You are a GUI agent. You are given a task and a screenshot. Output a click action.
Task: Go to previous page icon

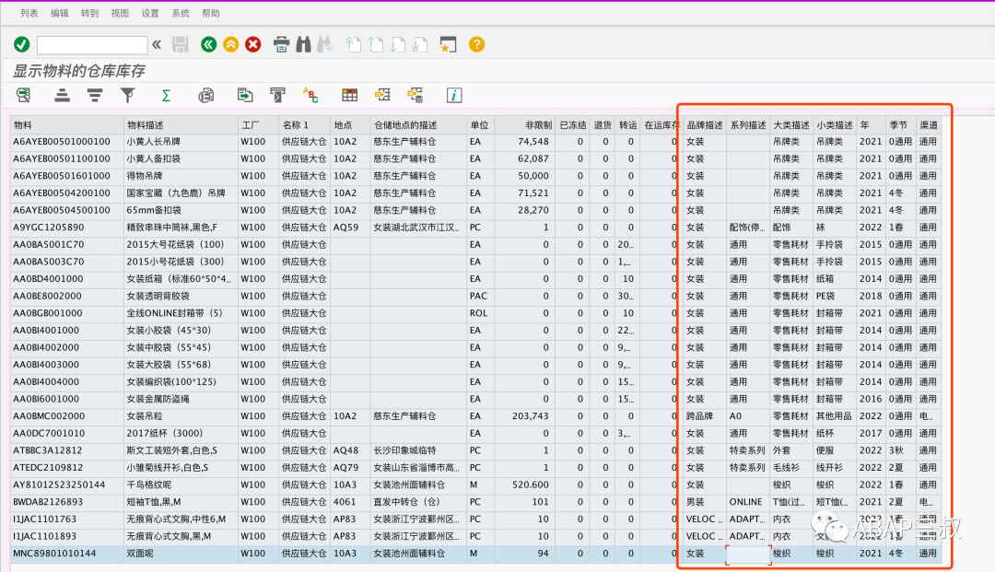click(x=376, y=44)
